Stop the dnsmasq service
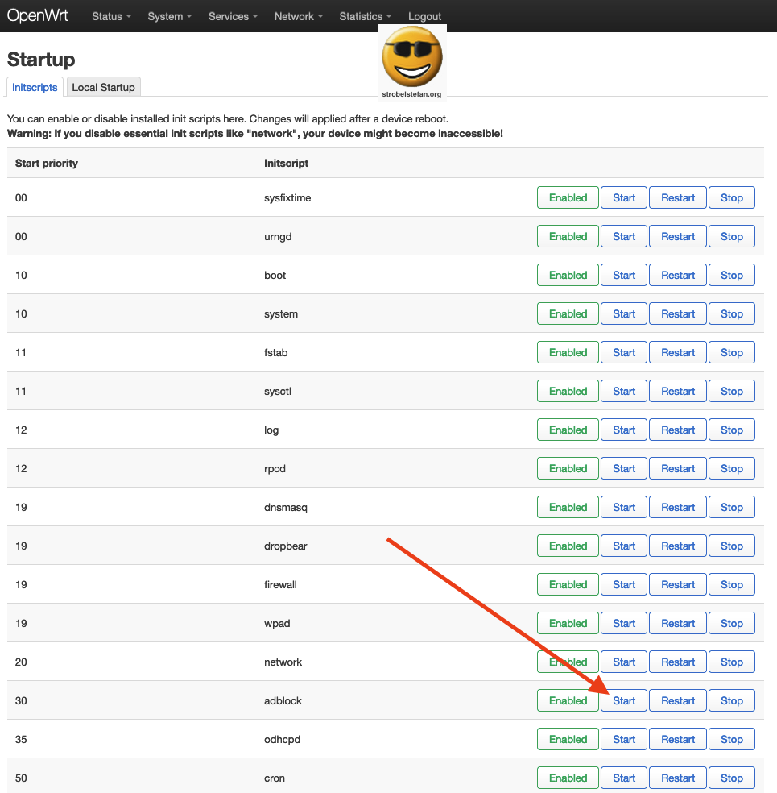777x793 pixels. (731, 507)
